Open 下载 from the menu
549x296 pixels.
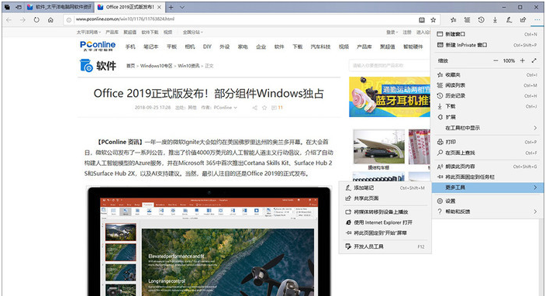coord(487,106)
